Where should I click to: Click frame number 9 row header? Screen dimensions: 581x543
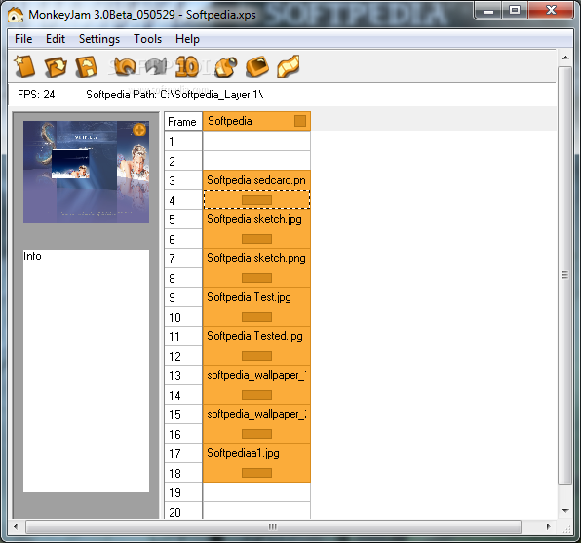point(183,297)
